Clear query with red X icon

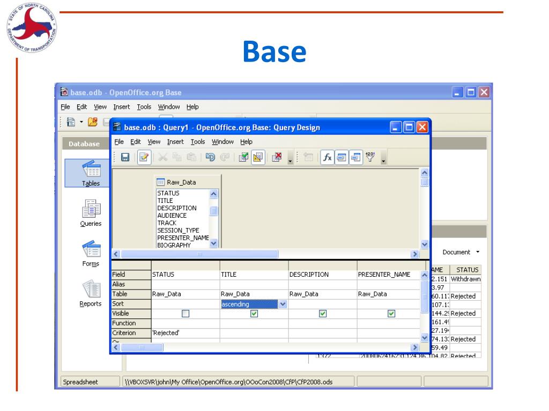277,157
